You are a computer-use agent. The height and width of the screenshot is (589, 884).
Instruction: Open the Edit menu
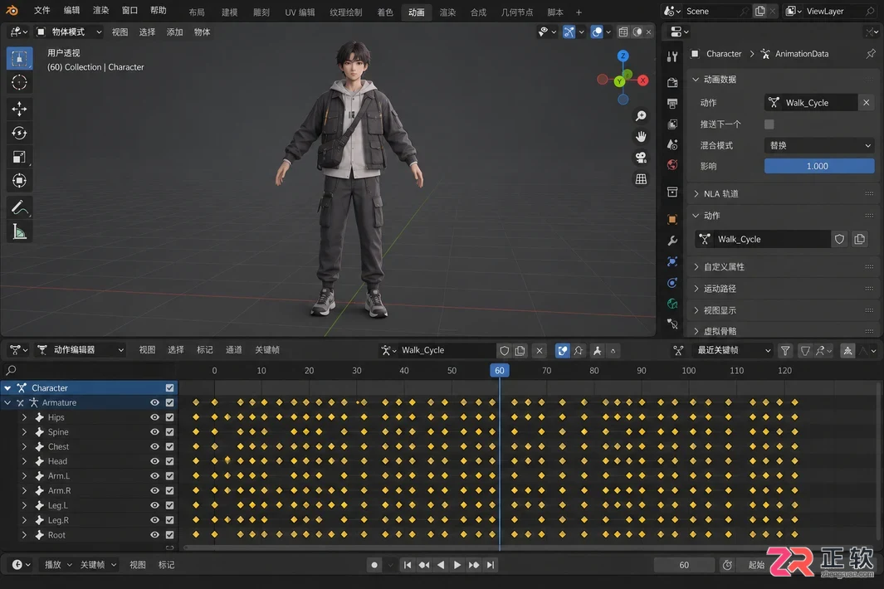click(x=71, y=10)
